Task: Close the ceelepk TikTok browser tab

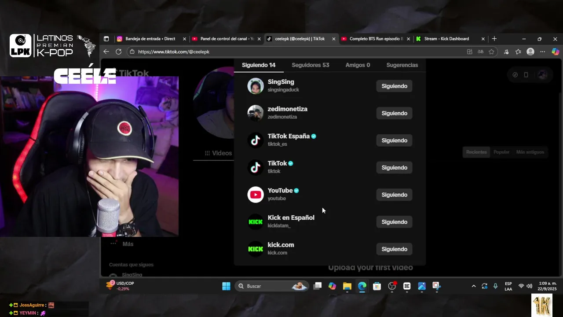Action: point(333,39)
